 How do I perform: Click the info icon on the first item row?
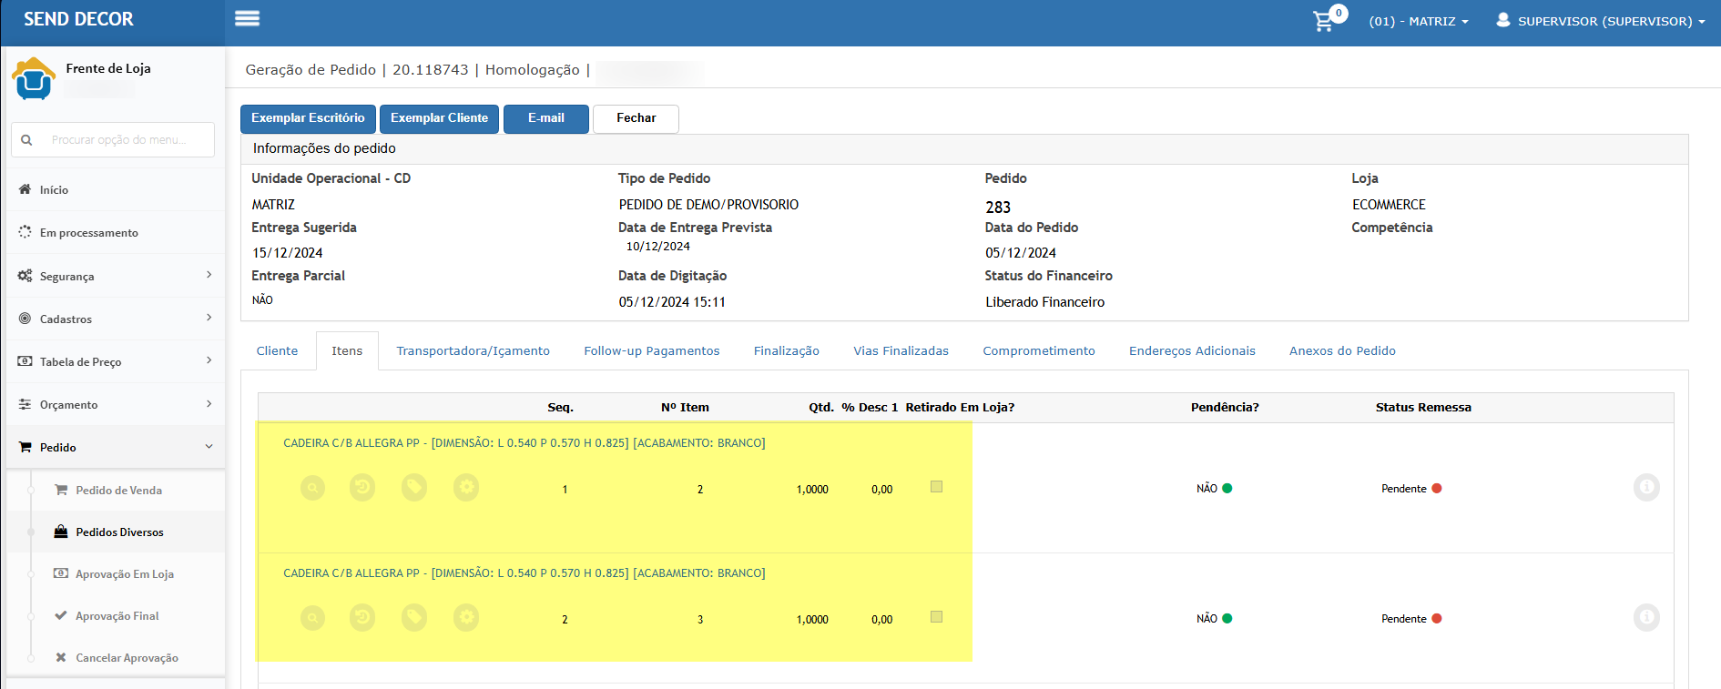click(1645, 488)
